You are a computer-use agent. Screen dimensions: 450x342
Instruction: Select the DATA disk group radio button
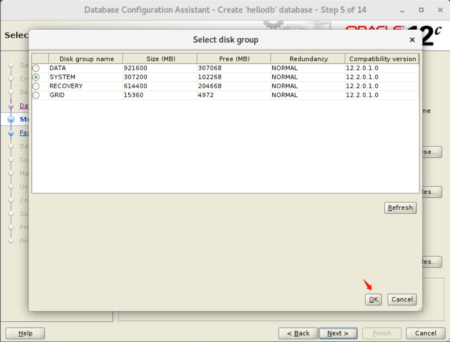tap(36, 68)
